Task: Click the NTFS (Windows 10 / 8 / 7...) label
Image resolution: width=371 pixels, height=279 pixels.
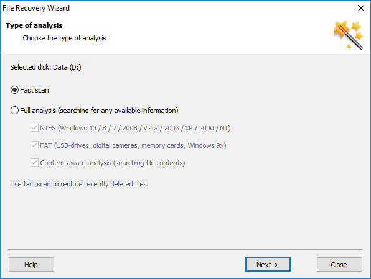Action: tap(135, 128)
